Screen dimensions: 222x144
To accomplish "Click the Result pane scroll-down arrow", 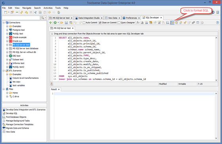I will coord(216,138).
